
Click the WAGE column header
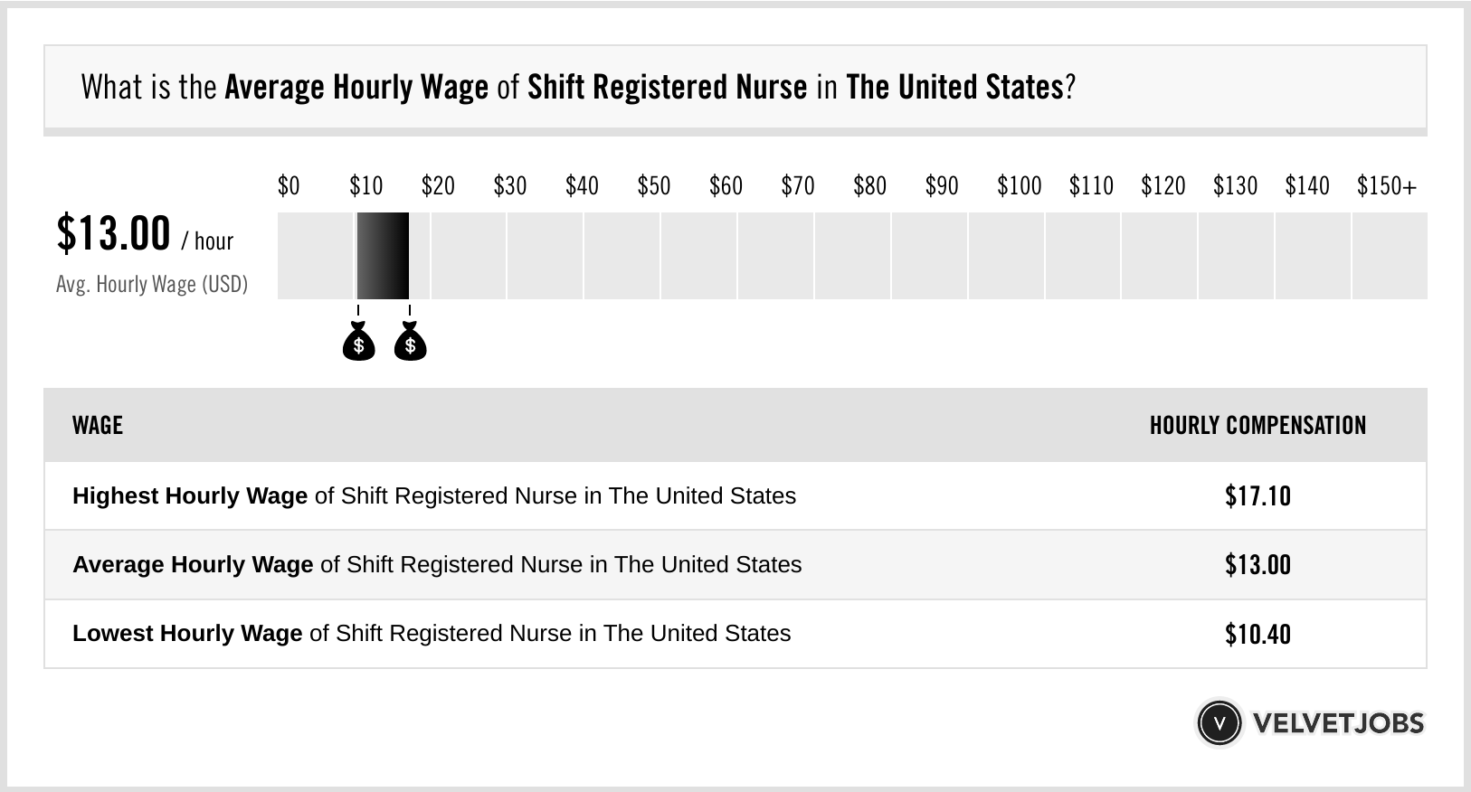(x=98, y=426)
